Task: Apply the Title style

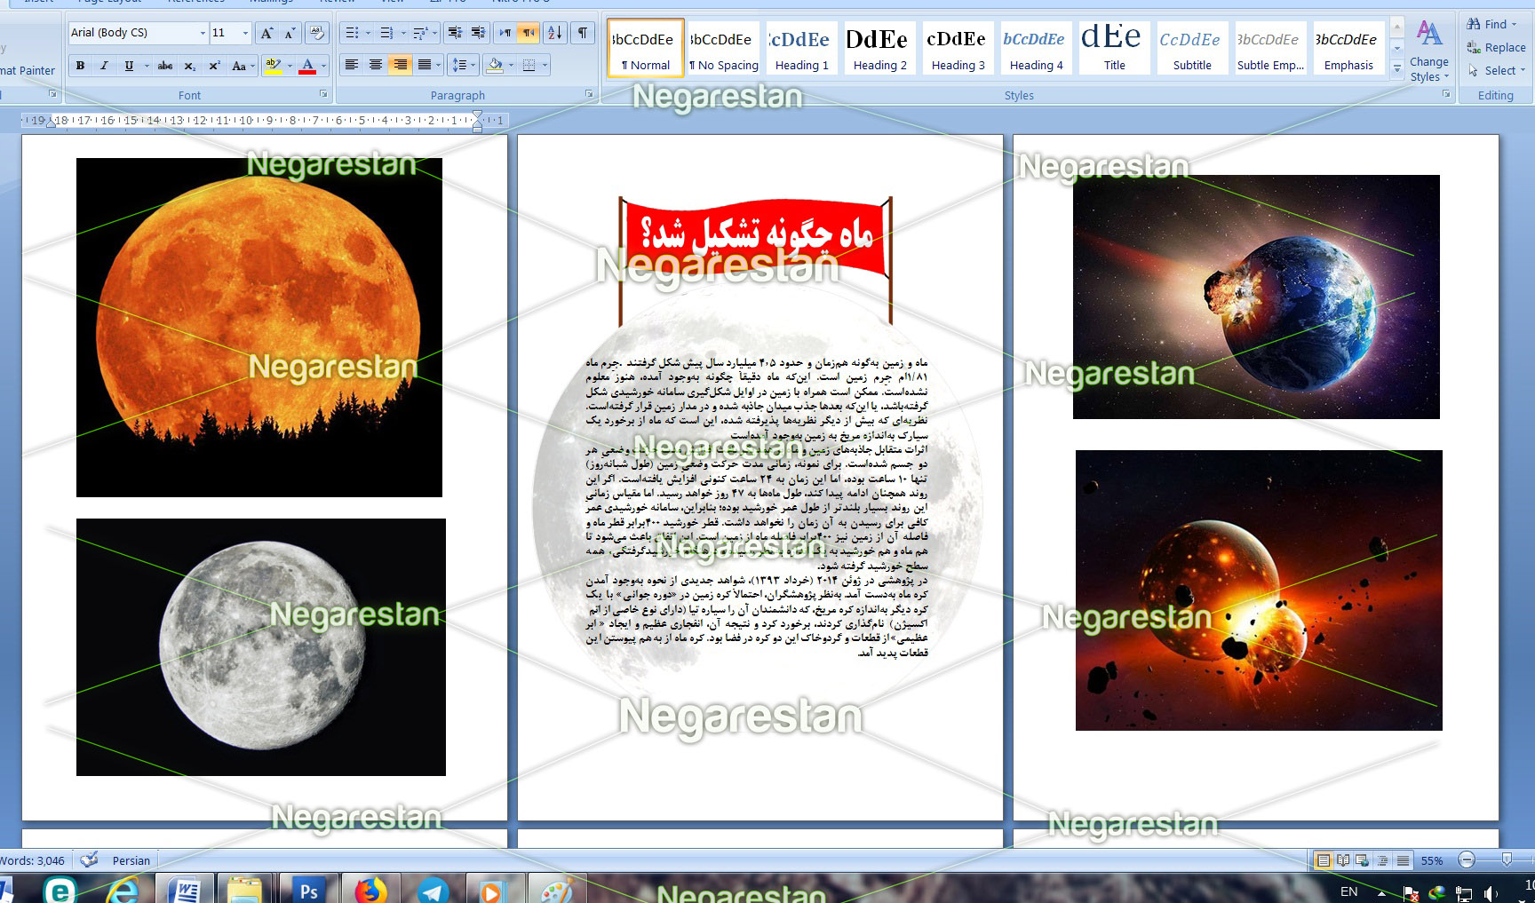Action: 1114,48
